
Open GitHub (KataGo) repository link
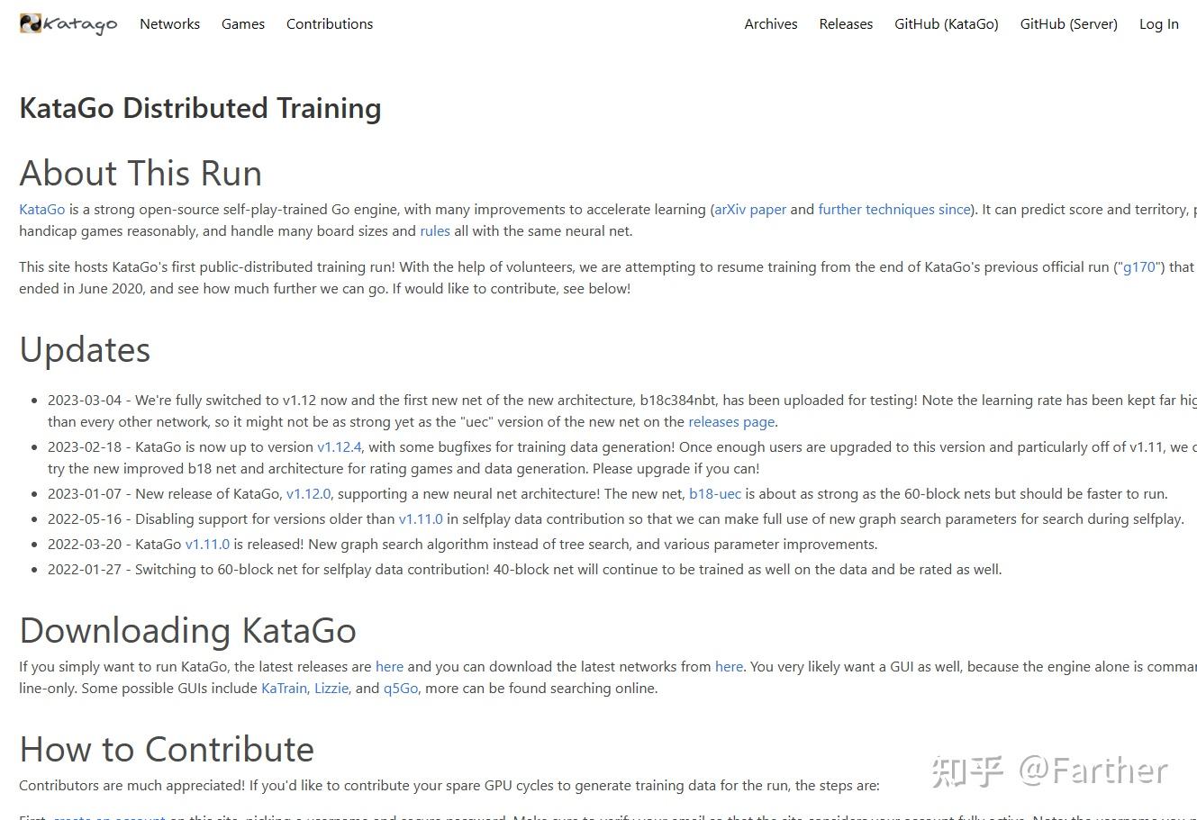point(946,24)
